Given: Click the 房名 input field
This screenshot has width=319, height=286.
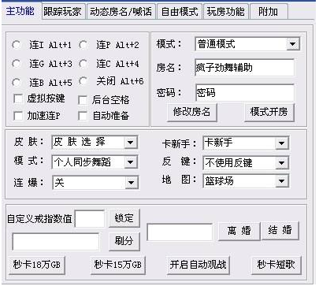Looking at the screenshot, I should [x=245, y=68].
